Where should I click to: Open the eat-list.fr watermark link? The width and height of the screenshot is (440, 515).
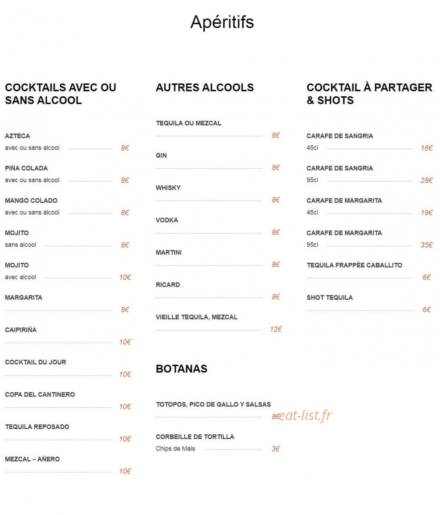(x=306, y=416)
